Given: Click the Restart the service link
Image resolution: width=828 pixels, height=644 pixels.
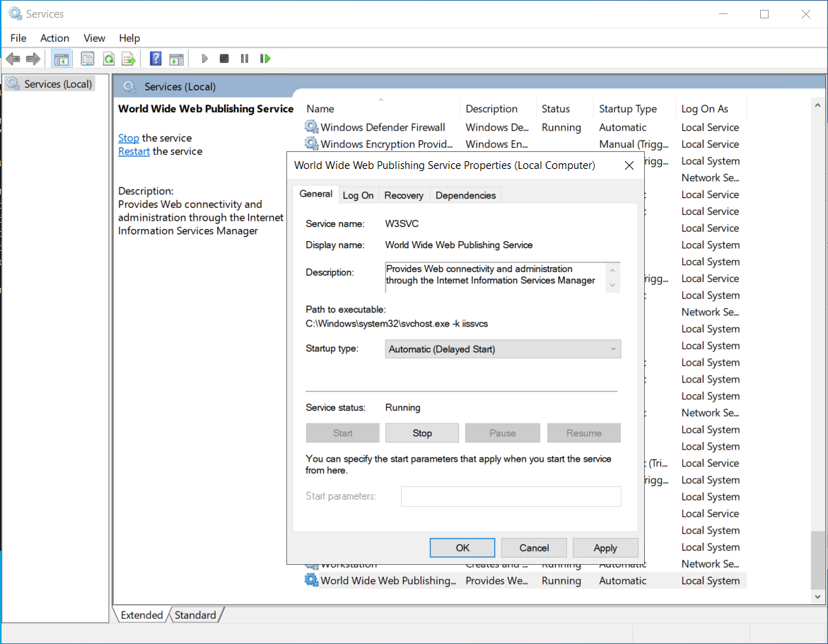Looking at the screenshot, I should [x=134, y=151].
